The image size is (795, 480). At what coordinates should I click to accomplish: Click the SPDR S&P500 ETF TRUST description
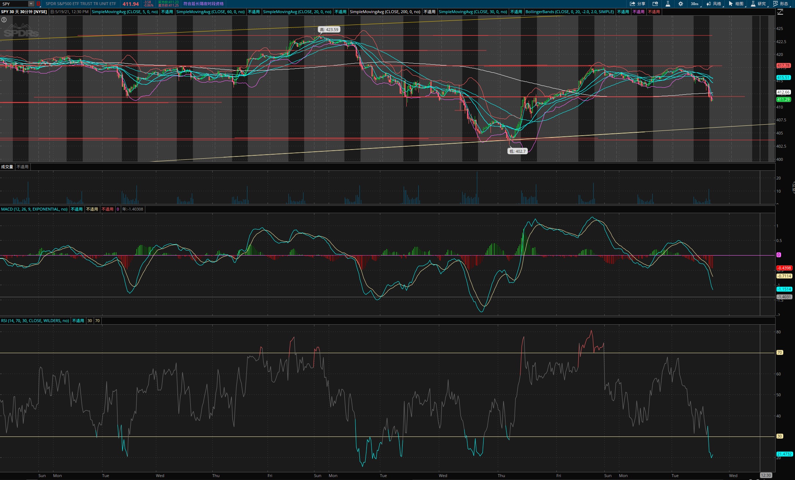[81, 4]
